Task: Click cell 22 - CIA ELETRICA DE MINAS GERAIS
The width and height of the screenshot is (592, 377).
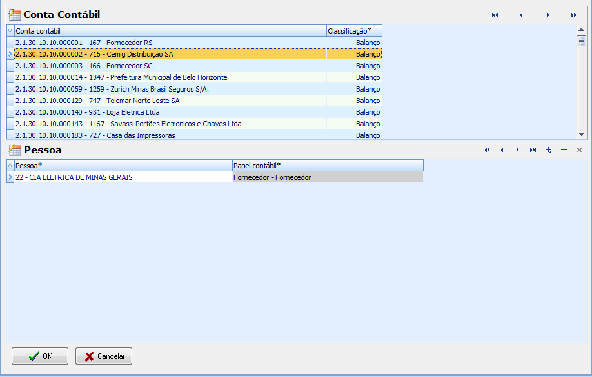Action: point(123,177)
